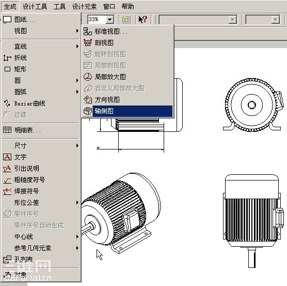Click the detail view icon beside 局部放大图
Viewport: 287px width, 286px height.
[x=88, y=77]
